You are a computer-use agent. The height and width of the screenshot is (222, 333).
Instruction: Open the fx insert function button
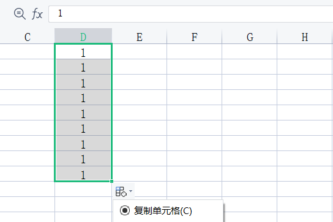coord(37,14)
